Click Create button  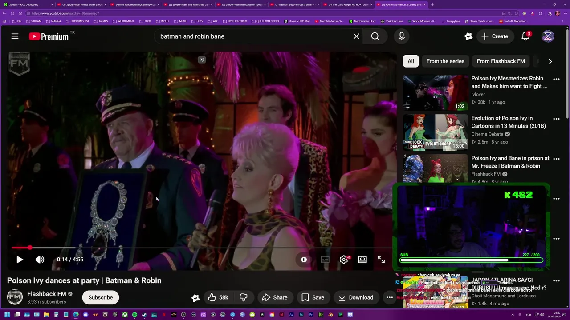tap(494, 36)
